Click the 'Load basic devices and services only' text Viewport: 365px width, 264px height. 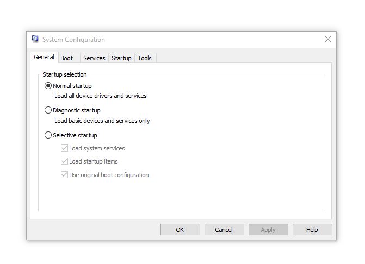[102, 121]
